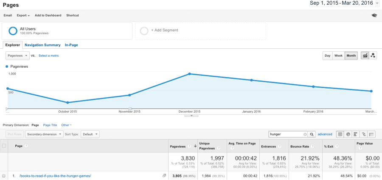The height and width of the screenshot is (180, 382).
Task: Switch to motion chart icon
Action: tap(373, 56)
